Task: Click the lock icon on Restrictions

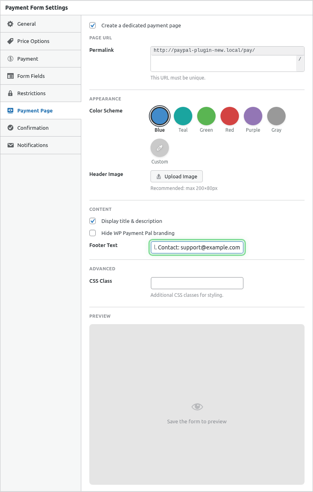Action: 12,93
